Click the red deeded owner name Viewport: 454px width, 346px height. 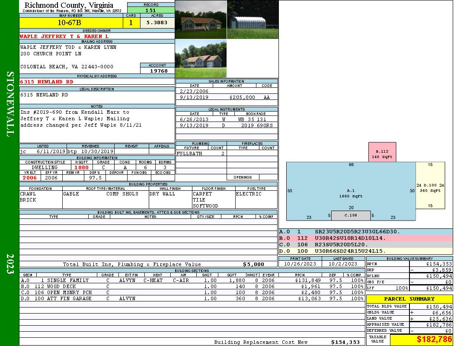pos(64,36)
